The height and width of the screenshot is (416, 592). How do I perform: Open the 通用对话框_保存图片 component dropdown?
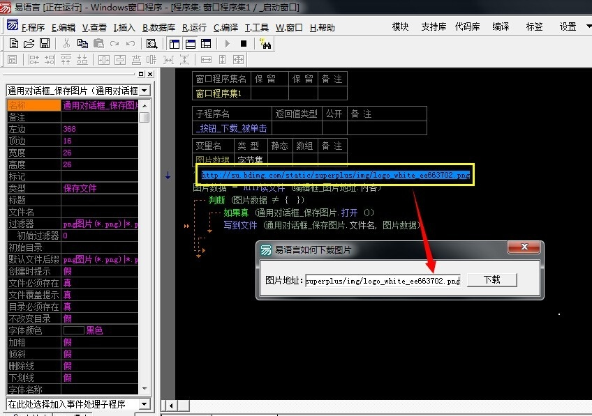[145, 91]
